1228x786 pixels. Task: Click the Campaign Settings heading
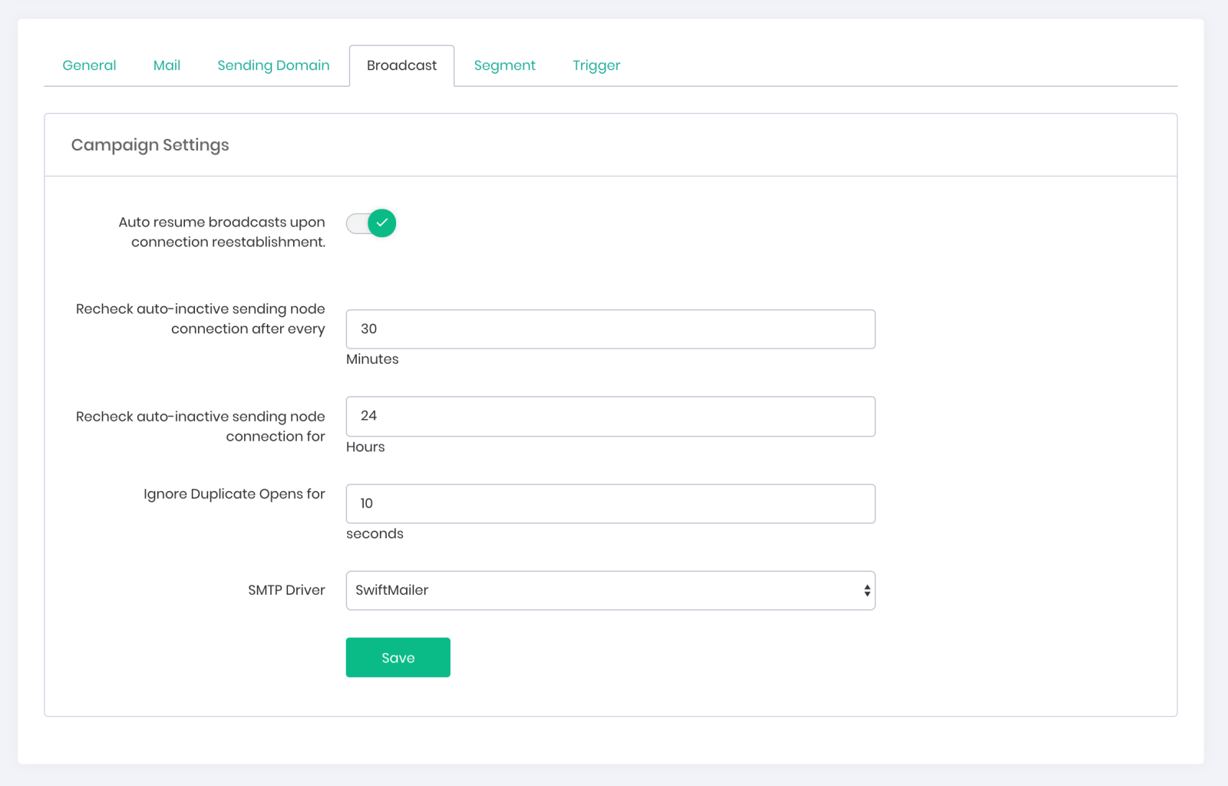click(x=150, y=145)
